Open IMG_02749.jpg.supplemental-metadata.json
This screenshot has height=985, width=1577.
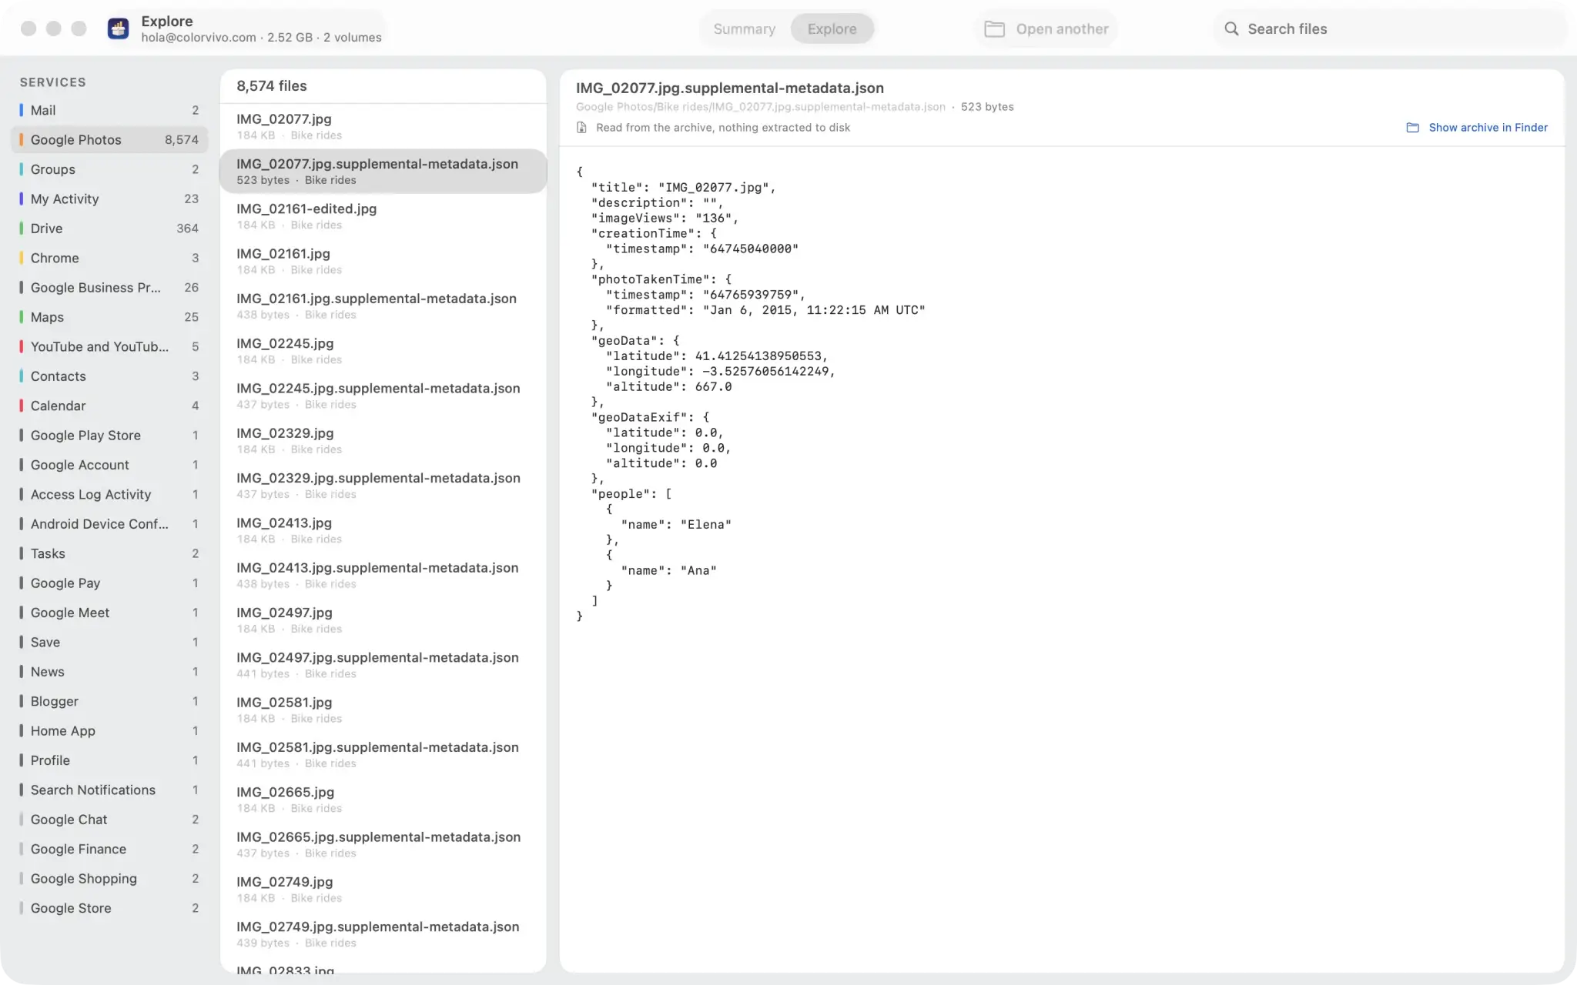click(x=383, y=934)
